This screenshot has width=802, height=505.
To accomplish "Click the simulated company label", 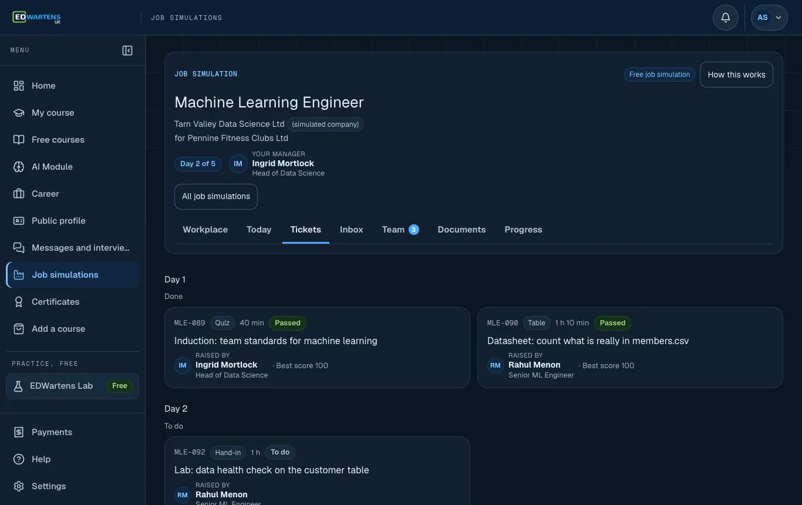I will [325, 124].
